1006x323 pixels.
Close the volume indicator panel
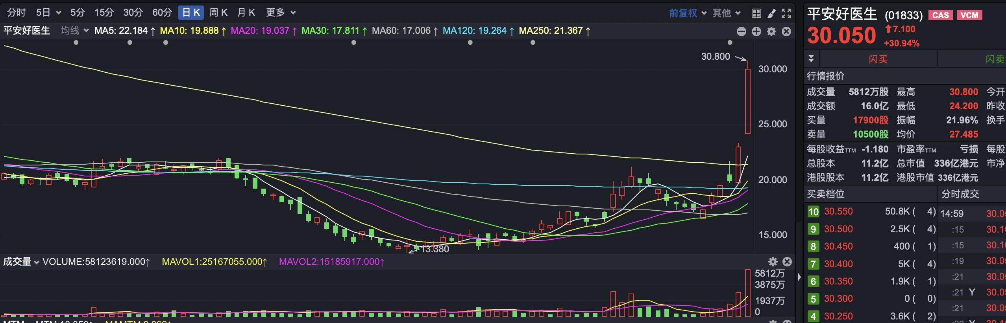click(x=787, y=262)
